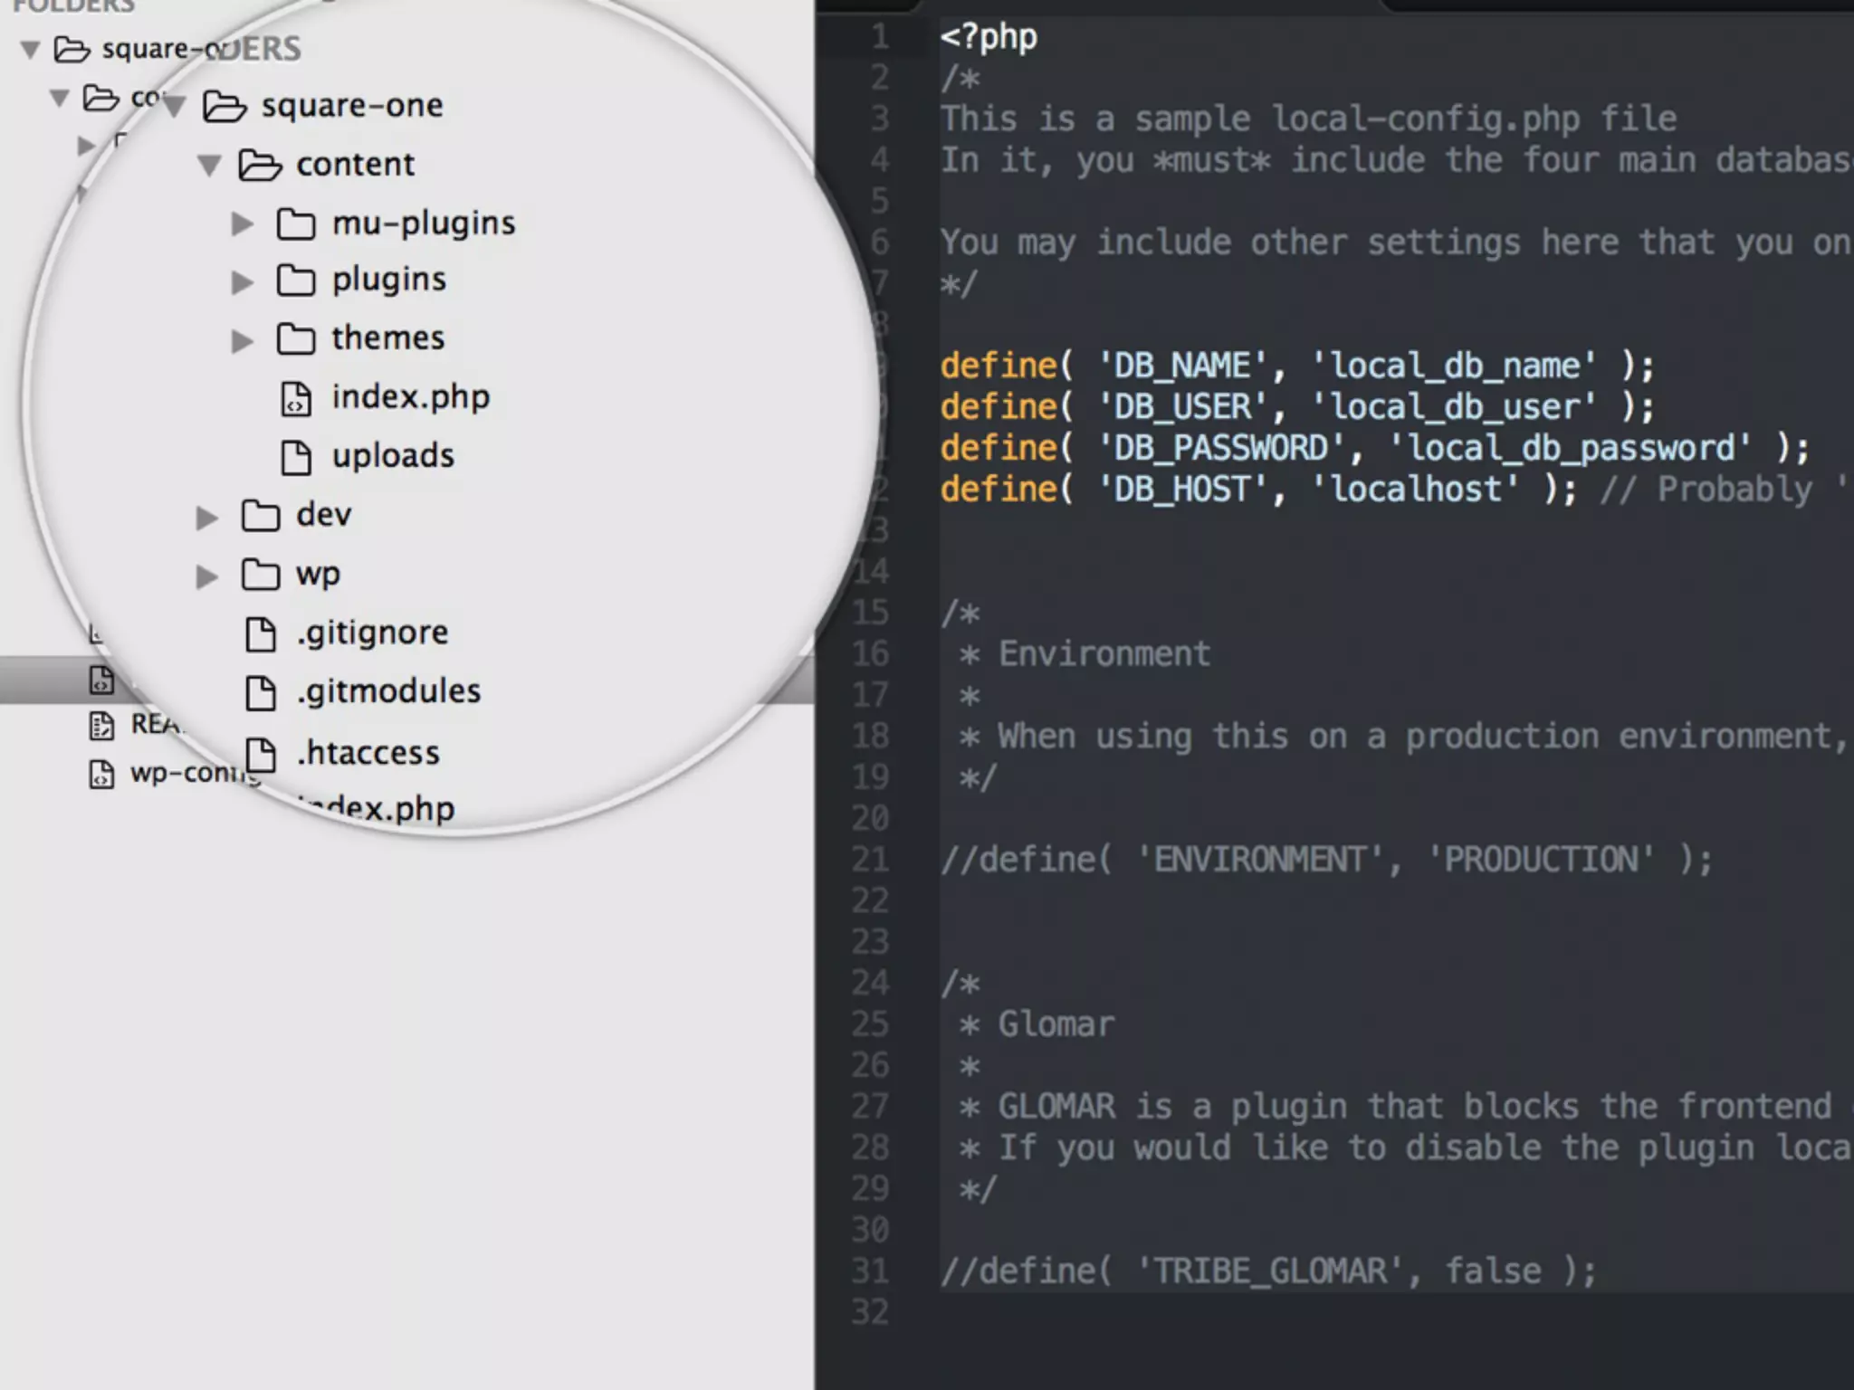Click the mu-plugins folder icon
1854x1390 pixels.
[x=296, y=224]
